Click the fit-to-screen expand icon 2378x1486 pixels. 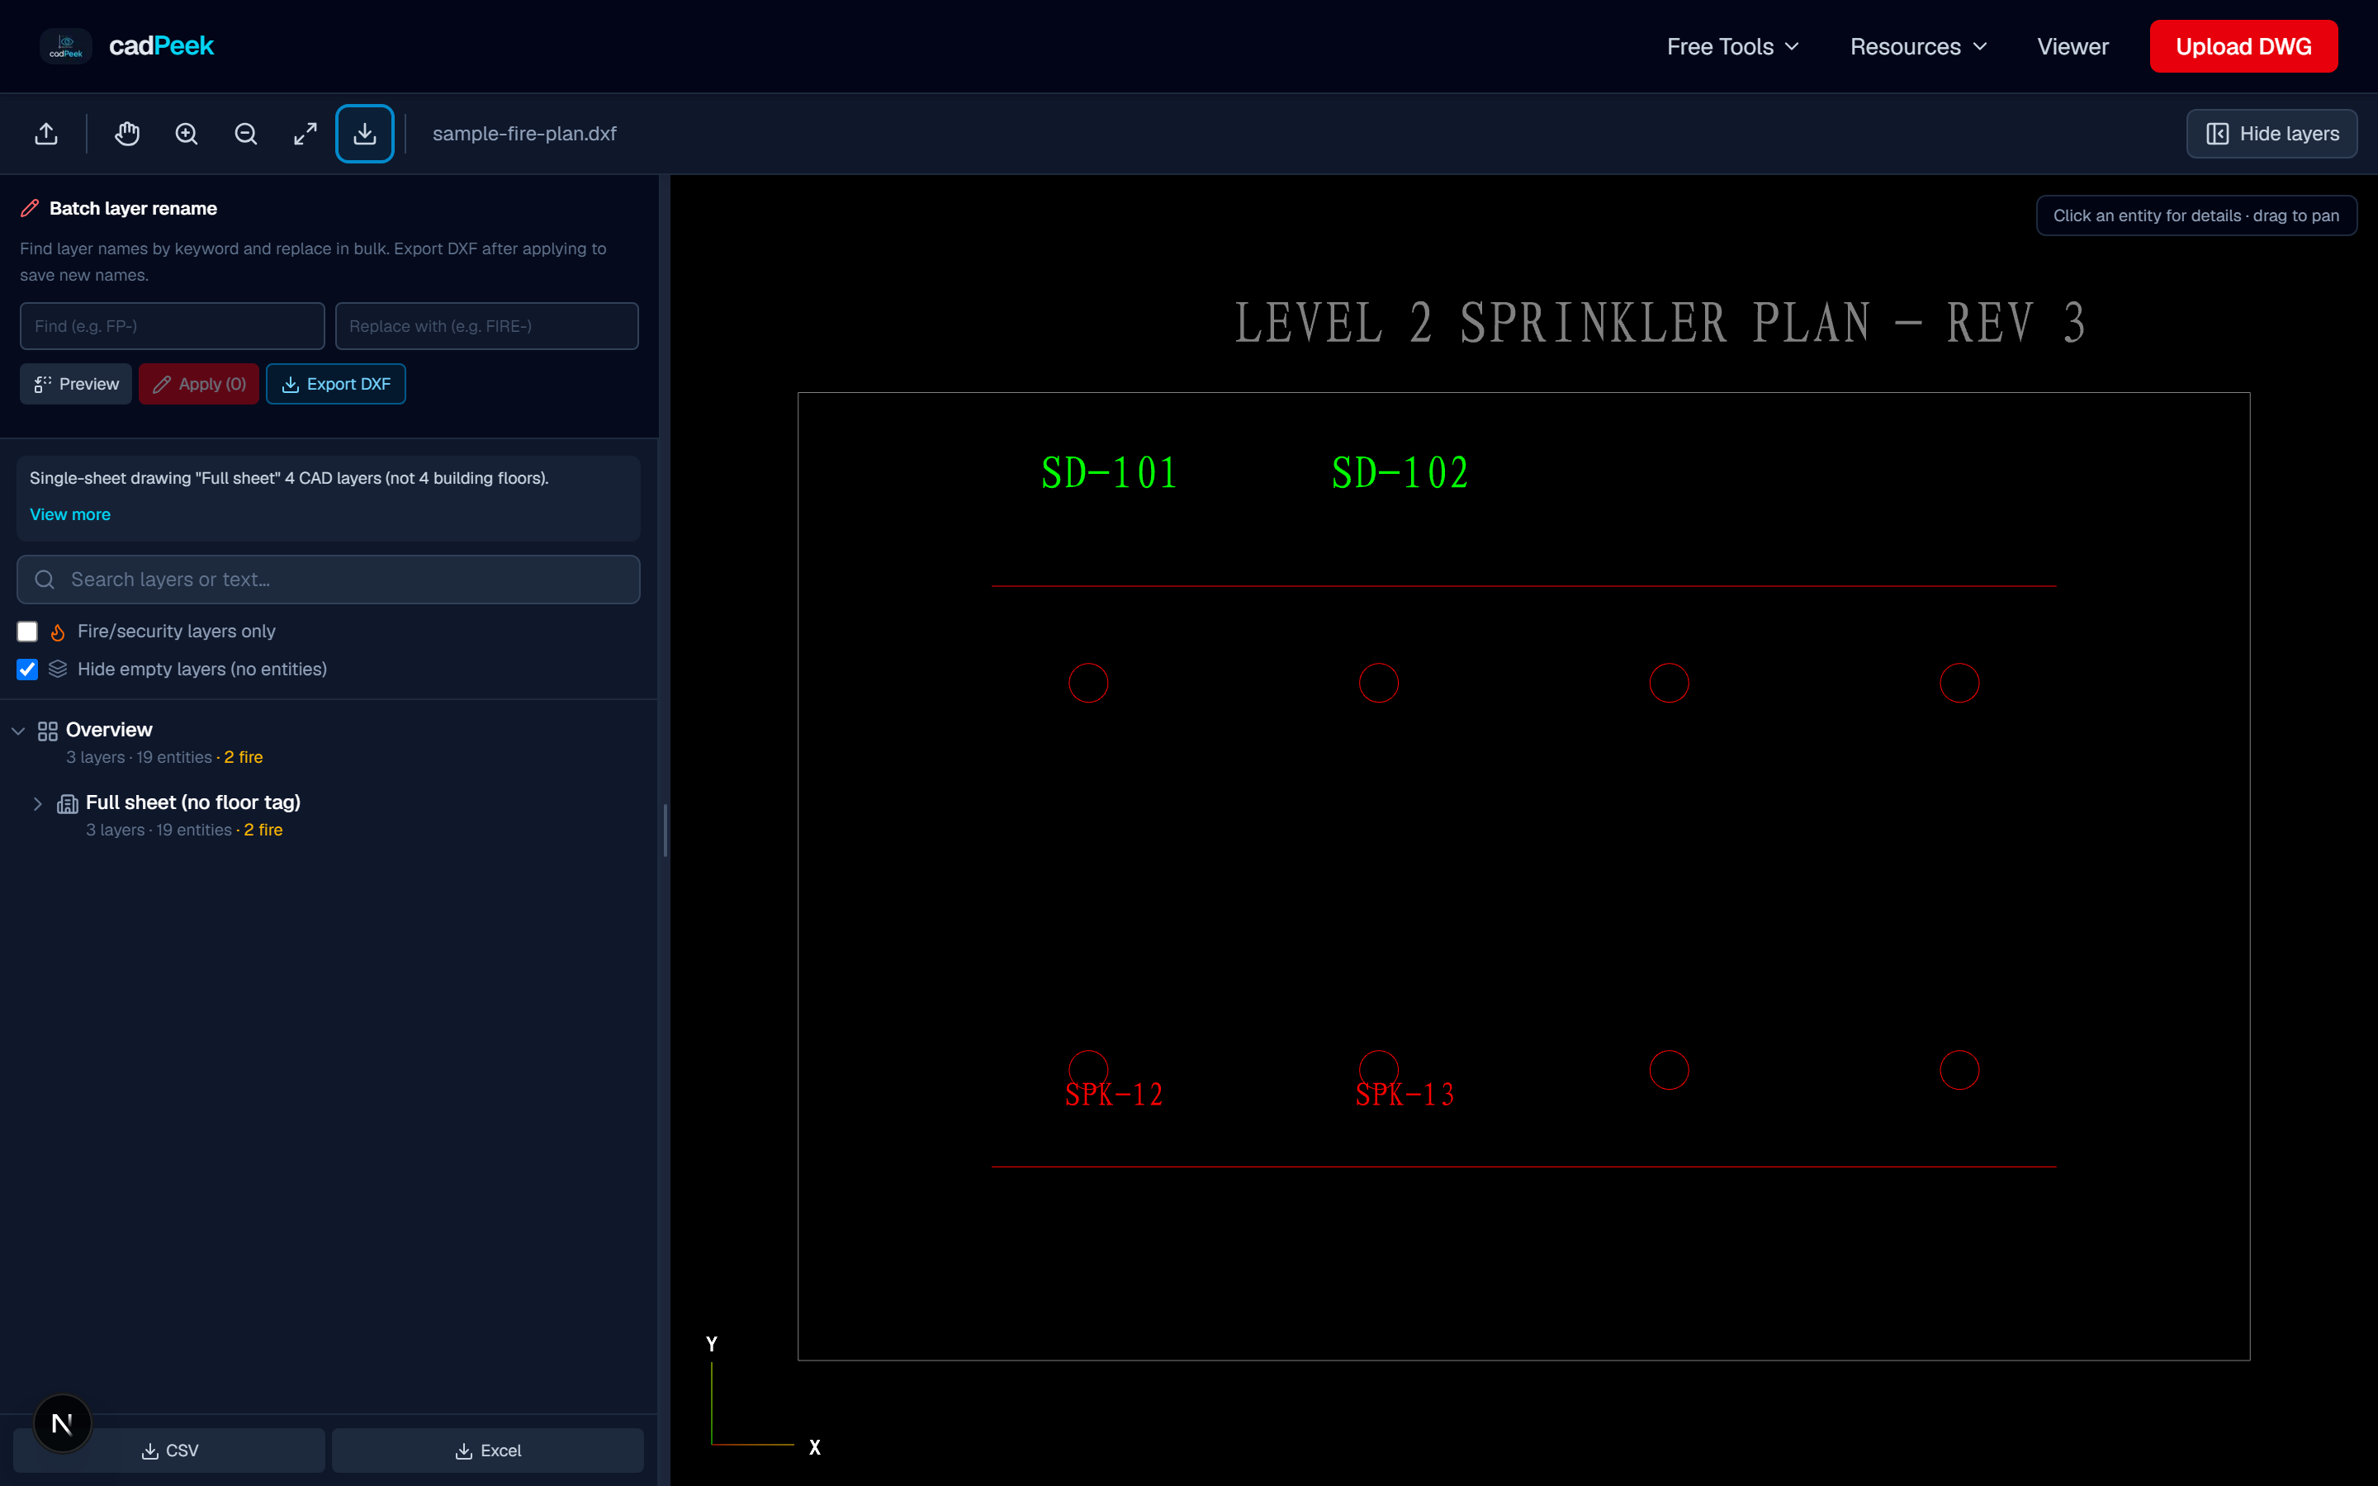tap(306, 134)
